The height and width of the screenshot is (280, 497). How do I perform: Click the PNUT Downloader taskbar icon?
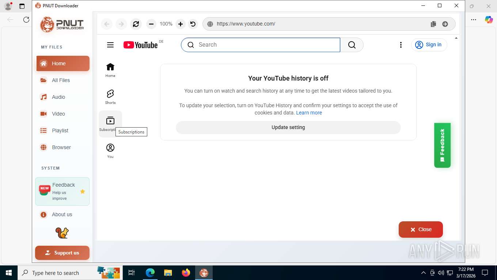[x=204, y=273]
